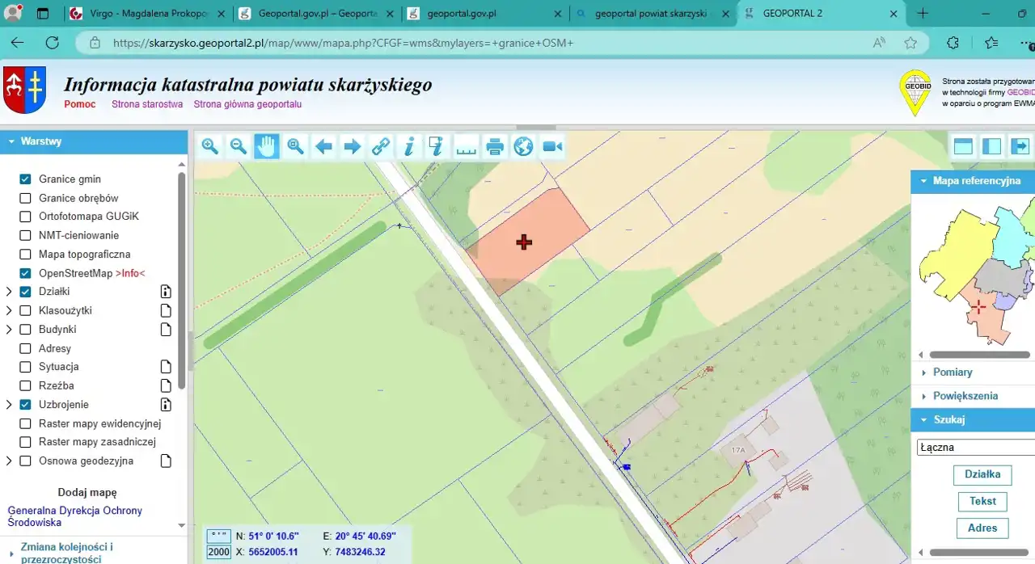This screenshot has width=1035, height=564.
Task: Click the globe icon in map toolbar
Action: 524,146
